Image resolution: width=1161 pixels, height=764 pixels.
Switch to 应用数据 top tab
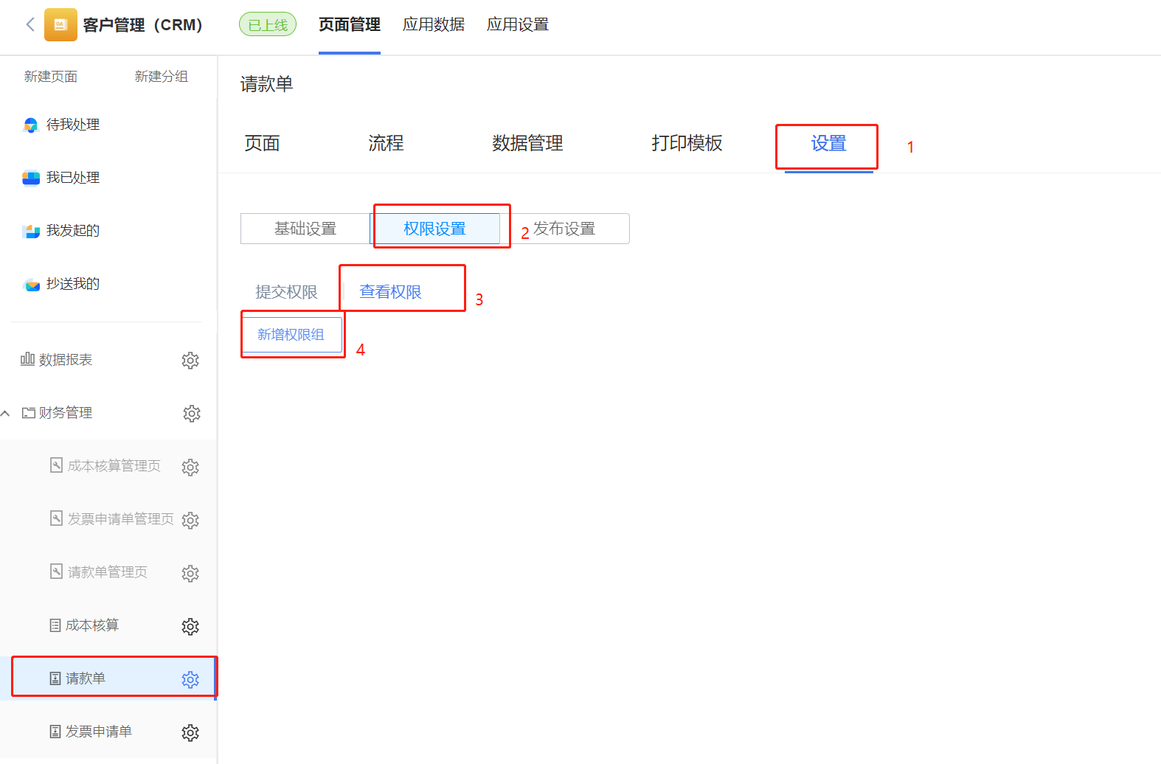point(434,25)
